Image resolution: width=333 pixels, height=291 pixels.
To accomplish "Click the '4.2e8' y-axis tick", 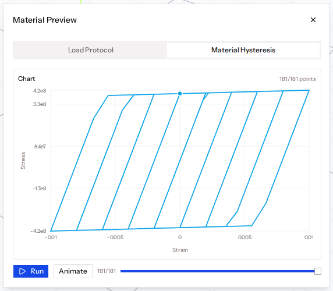I will click(40, 91).
